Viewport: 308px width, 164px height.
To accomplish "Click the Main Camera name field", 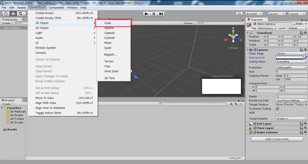I will [274, 24].
